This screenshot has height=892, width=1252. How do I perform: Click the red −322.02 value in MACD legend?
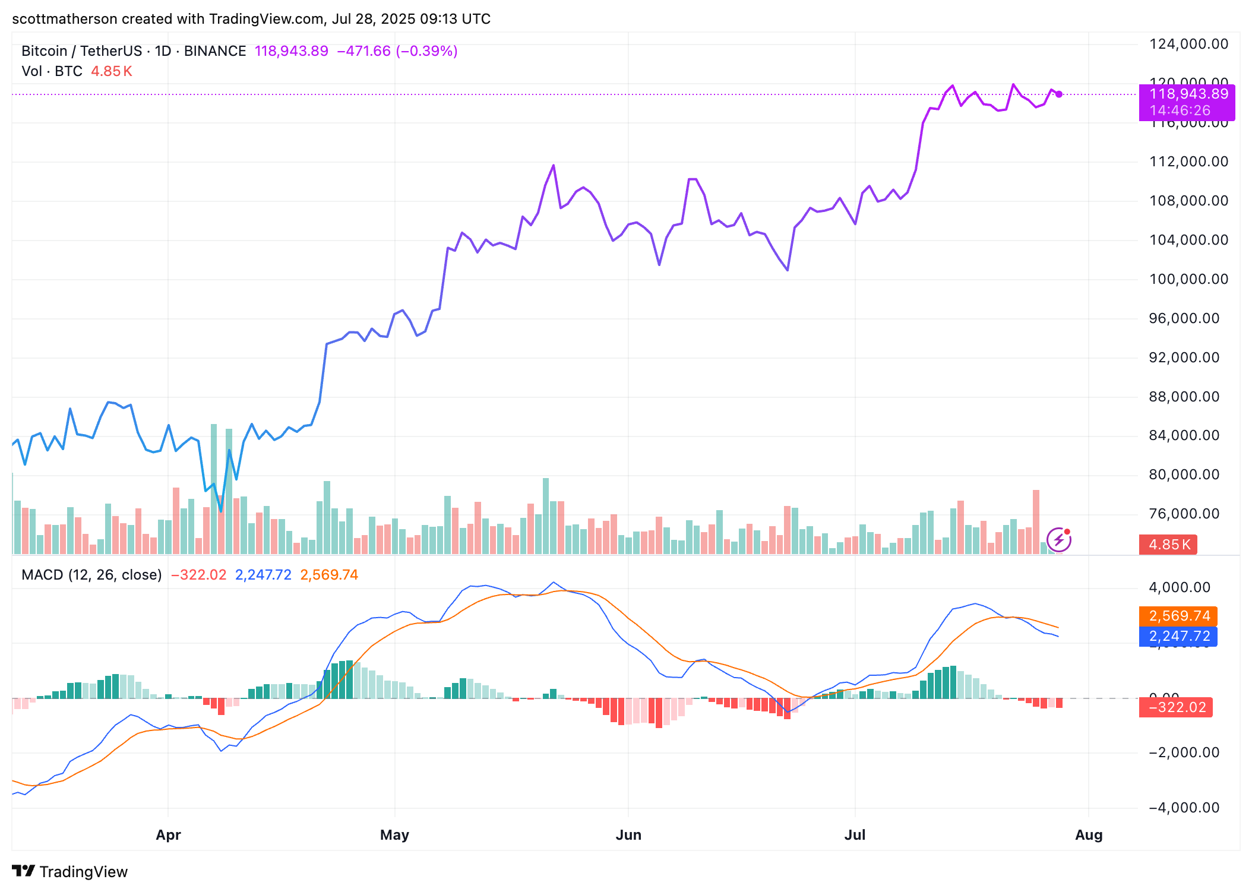pos(198,575)
